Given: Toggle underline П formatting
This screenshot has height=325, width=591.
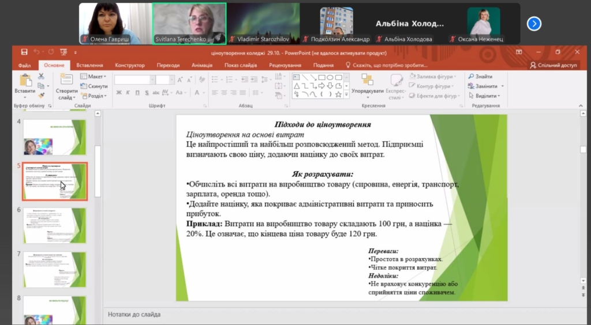Looking at the screenshot, I should click(x=136, y=92).
